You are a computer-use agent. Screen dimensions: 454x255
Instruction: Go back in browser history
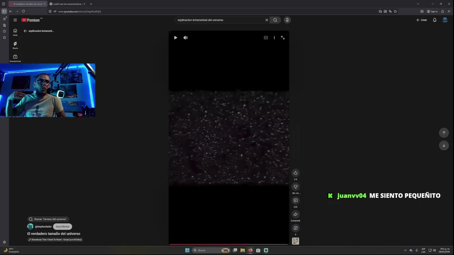click(10, 11)
